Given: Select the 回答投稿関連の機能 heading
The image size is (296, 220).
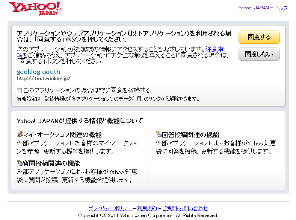Looking at the screenshot, I should [190, 135].
